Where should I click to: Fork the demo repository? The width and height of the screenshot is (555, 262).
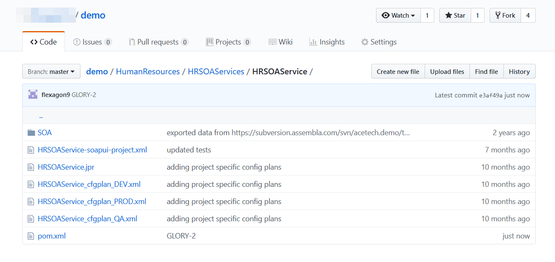point(505,16)
